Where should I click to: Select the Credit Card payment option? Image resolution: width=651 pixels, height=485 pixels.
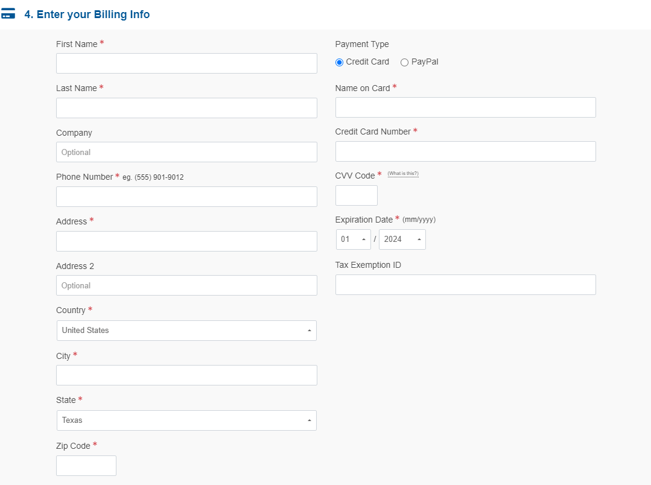point(339,62)
